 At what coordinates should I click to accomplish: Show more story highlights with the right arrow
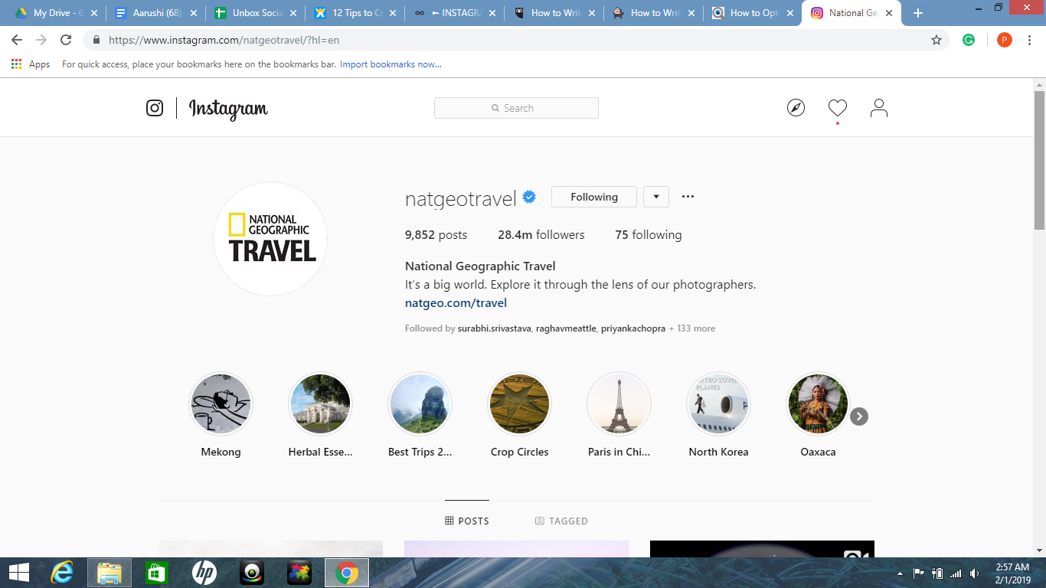coord(859,416)
